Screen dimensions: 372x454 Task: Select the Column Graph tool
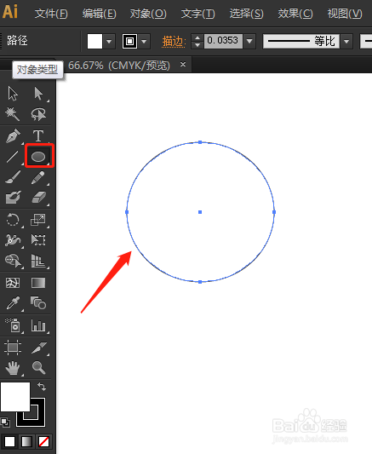pos(38,325)
